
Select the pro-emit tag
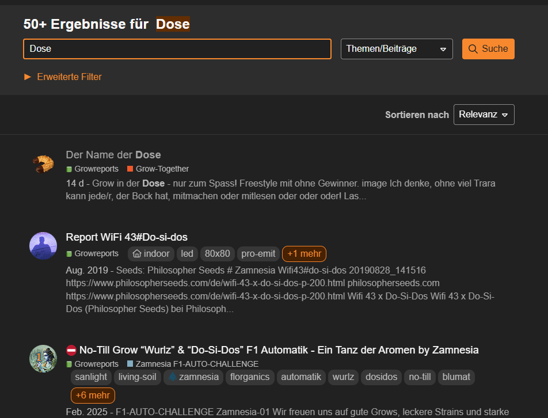coord(258,253)
